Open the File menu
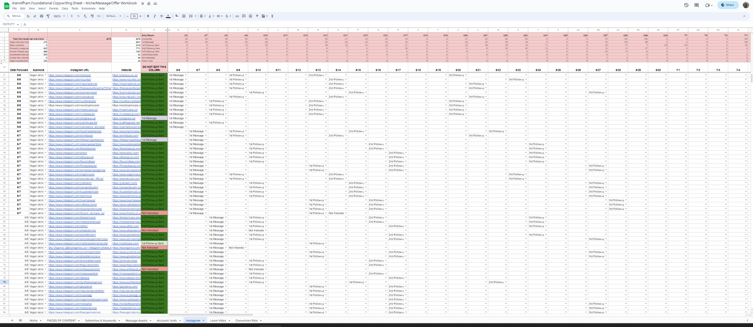The height and width of the screenshot is (327, 753). 15,8
